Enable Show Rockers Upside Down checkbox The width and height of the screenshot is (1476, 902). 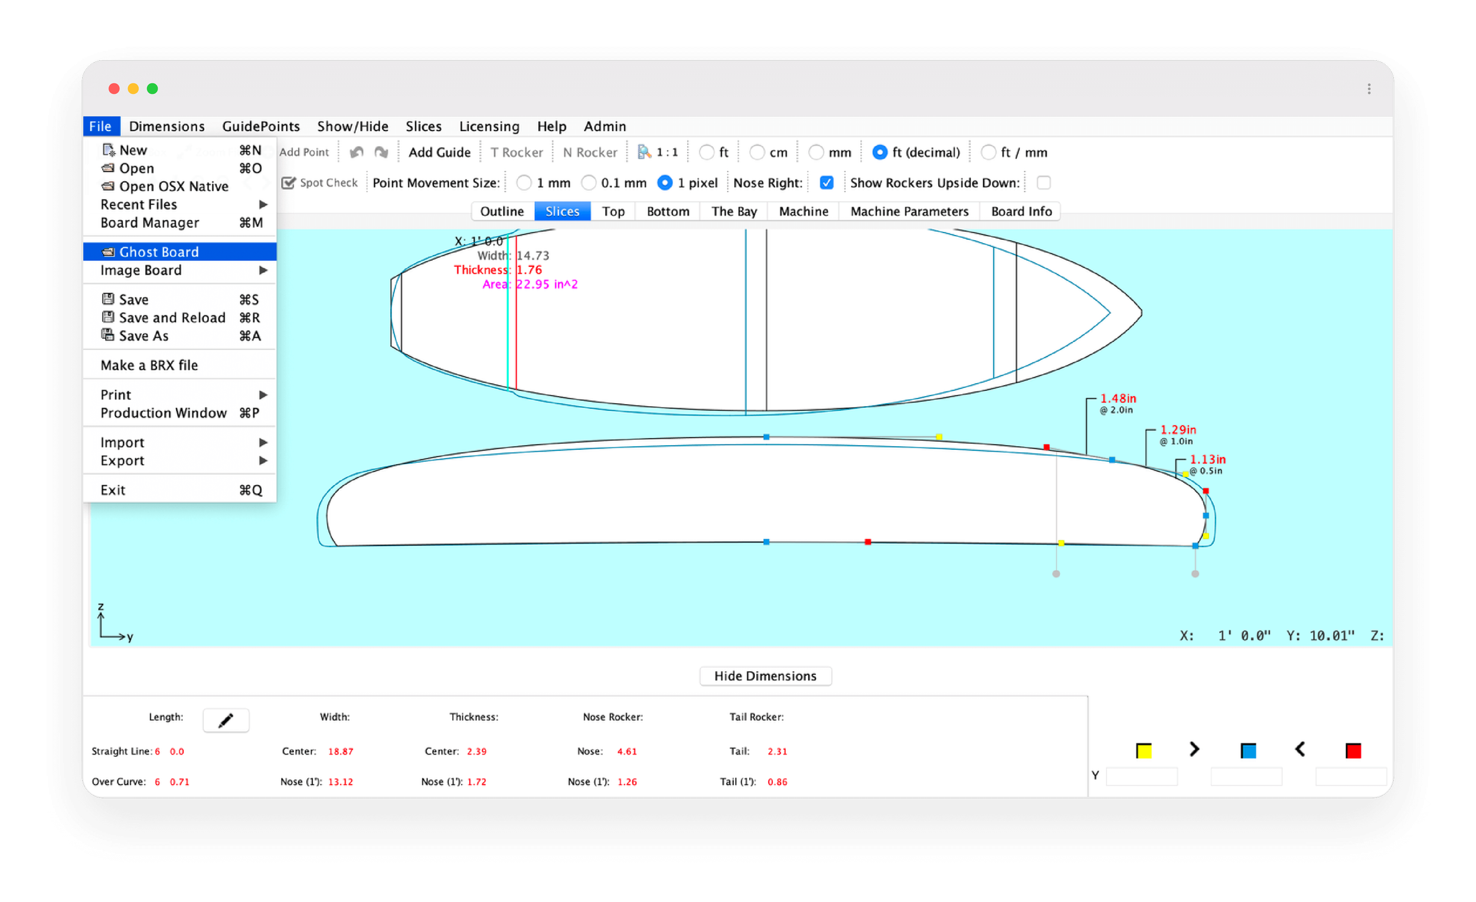tap(1043, 182)
